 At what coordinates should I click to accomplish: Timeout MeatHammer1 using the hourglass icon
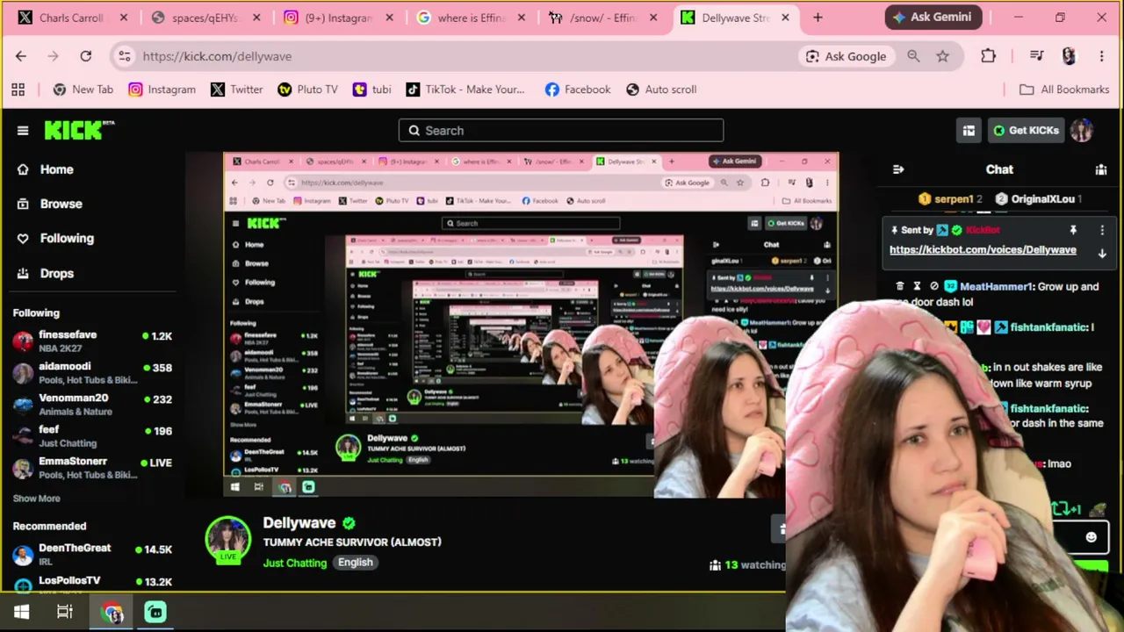917,286
